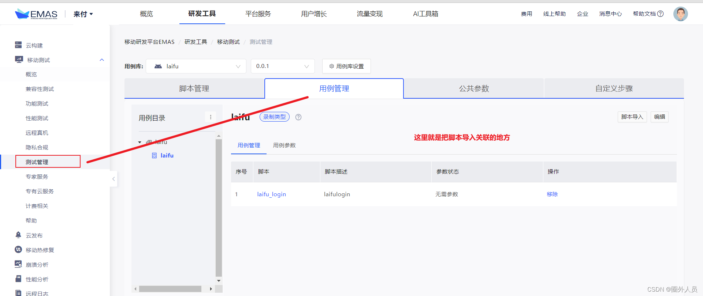
Task: Open the AI工具箱 navigation item
Action: click(425, 14)
